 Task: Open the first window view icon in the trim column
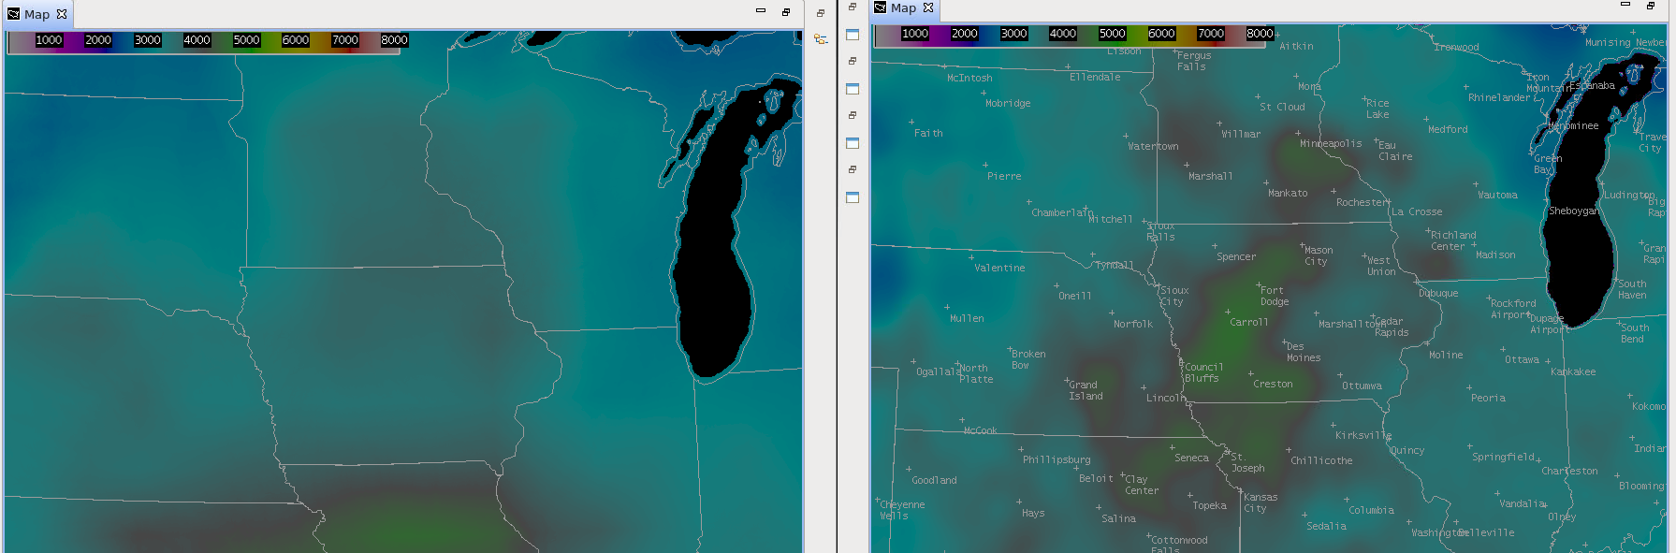853,35
